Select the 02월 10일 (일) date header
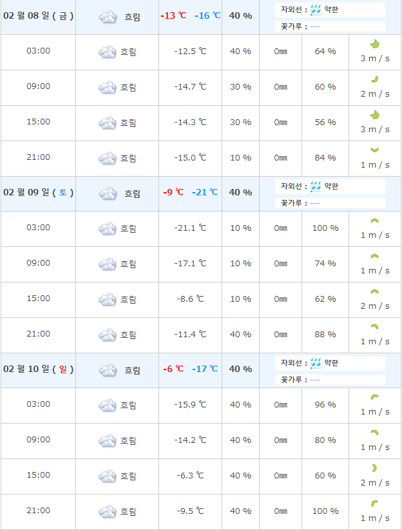Image resolution: width=402 pixels, height=530 pixels. [x=39, y=369]
